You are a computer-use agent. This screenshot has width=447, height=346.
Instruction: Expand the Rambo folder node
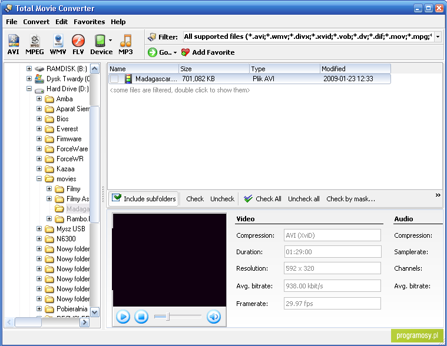49,218
